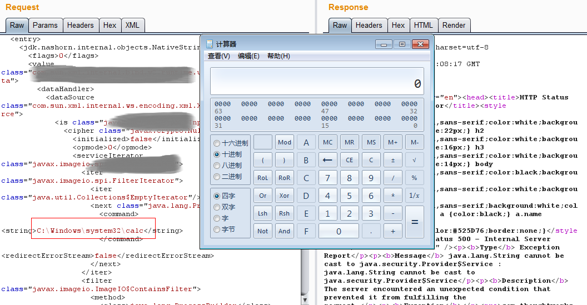
Task: Click the calculator display field
Action: 317,81
